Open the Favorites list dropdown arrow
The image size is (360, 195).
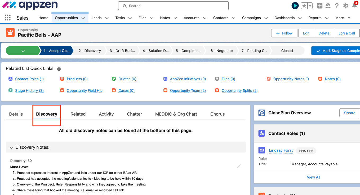(x=310, y=6)
